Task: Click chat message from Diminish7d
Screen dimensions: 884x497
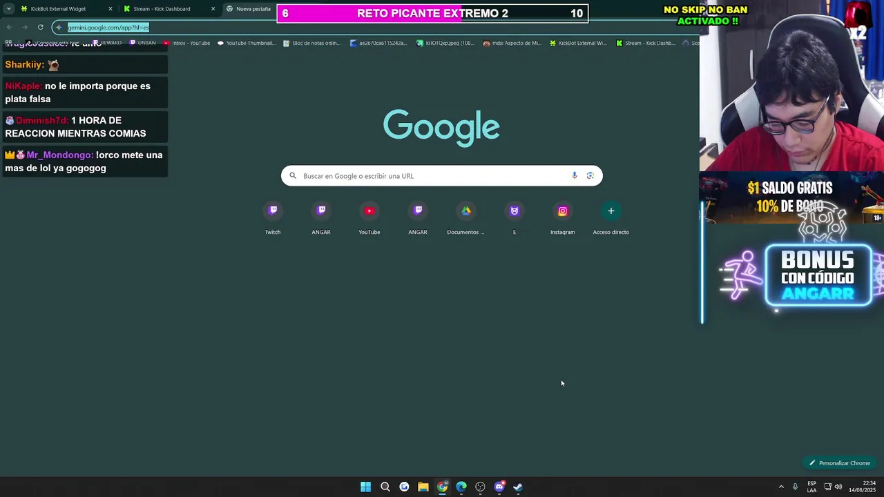Action: pyautogui.click(x=84, y=127)
